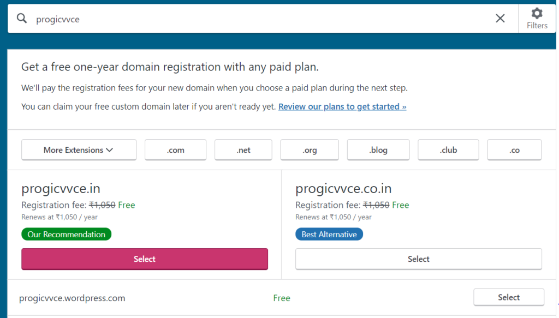The height and width of the screenshot is (318, 559).
Task: Filter by .co extension
Action: pos(514,150)
